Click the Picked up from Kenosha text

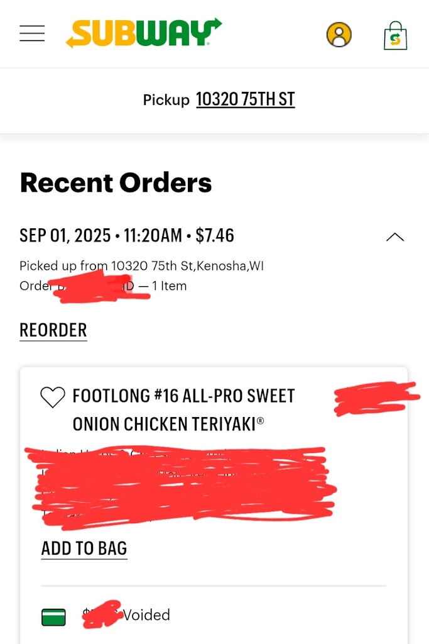coord(141,266)
